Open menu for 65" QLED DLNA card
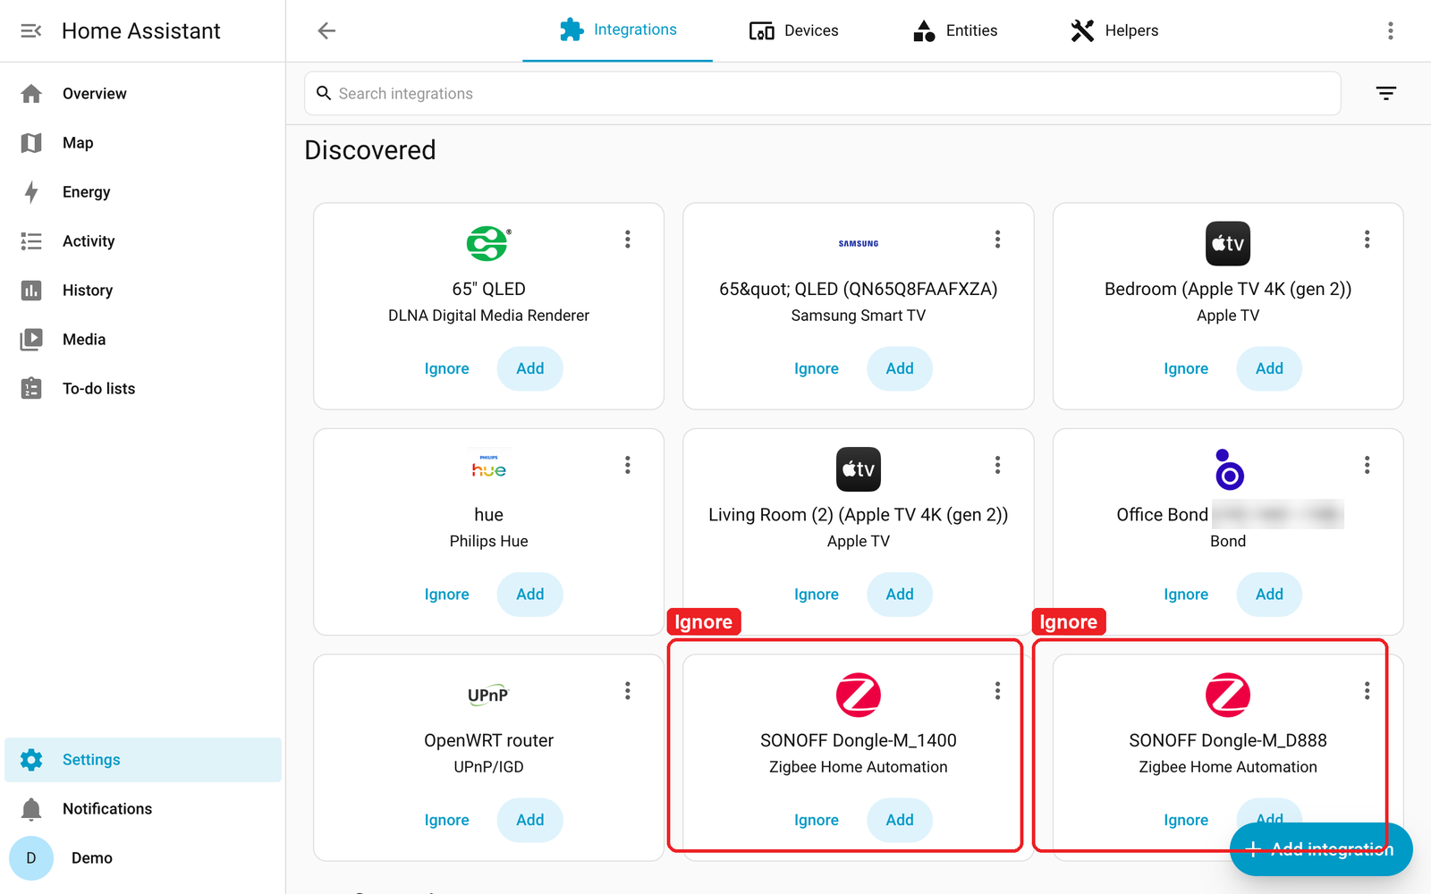1431x894 pixels. click(x=628, y=240)
